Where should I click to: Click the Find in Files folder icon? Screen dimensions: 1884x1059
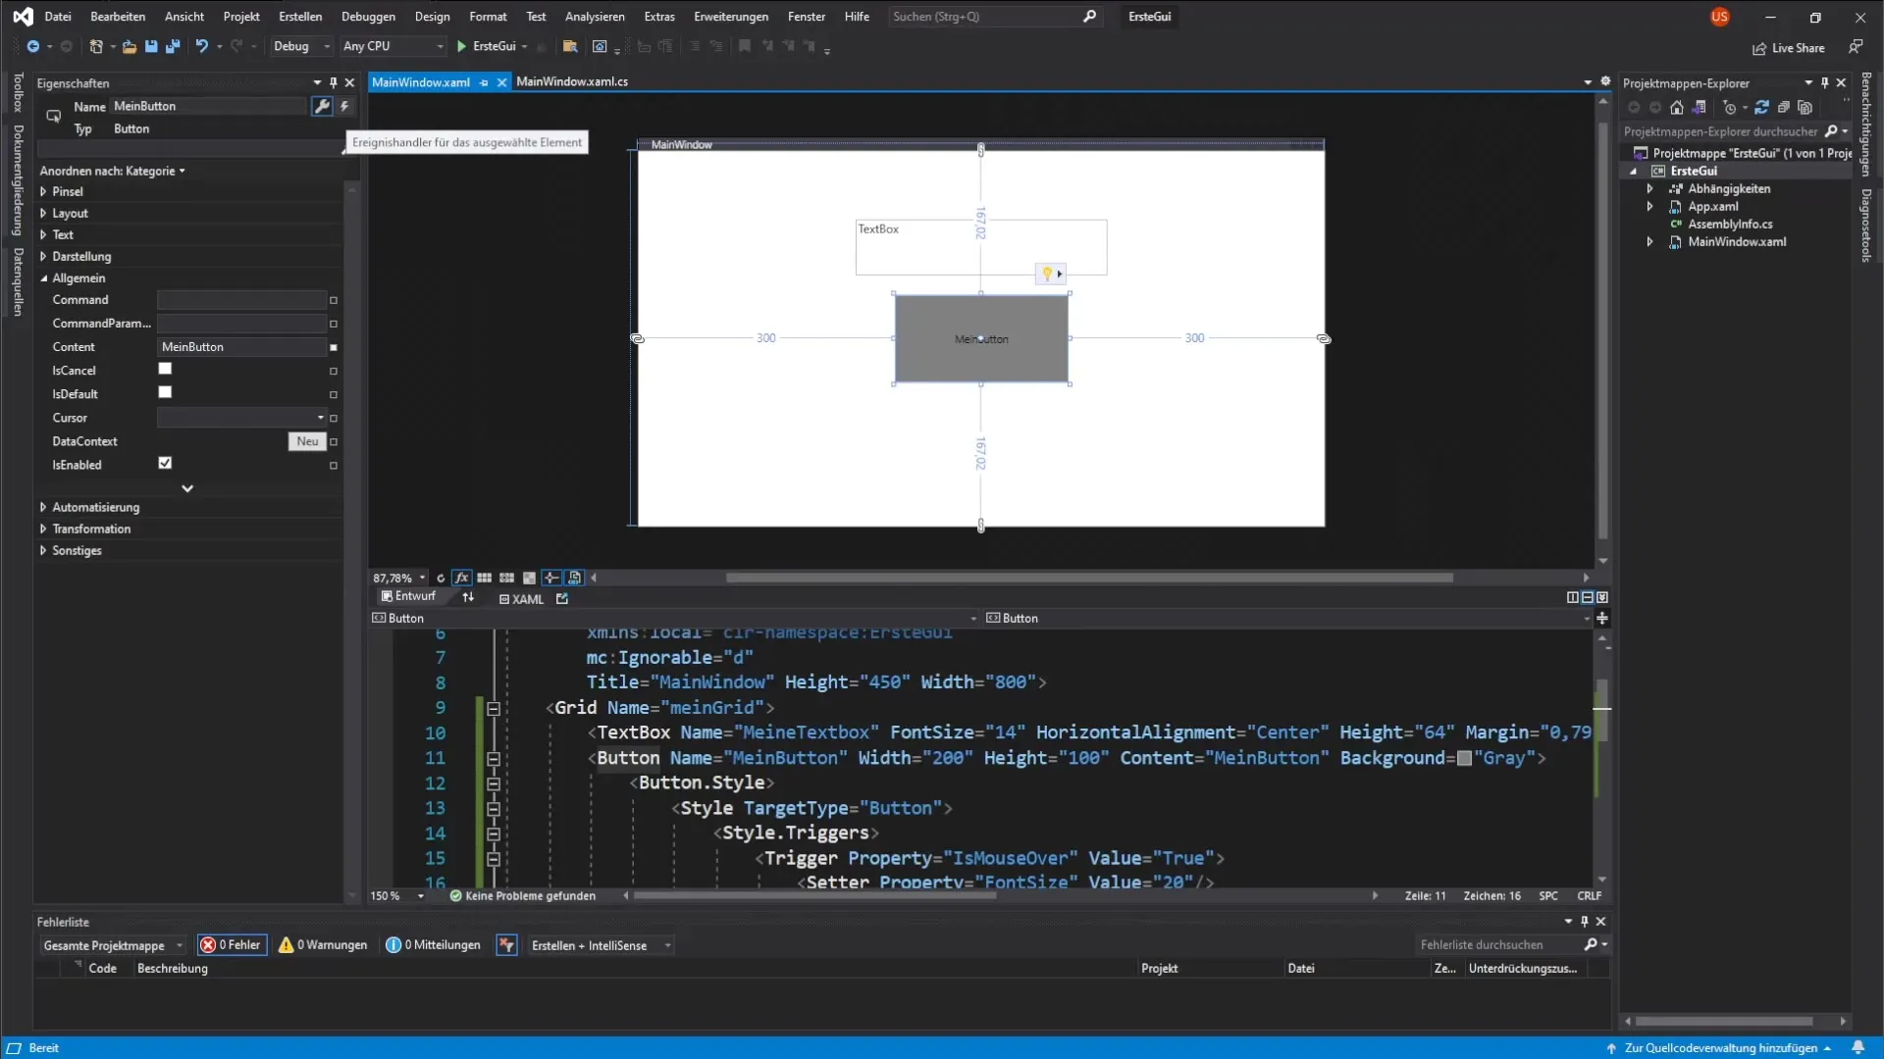coord(569,46)
